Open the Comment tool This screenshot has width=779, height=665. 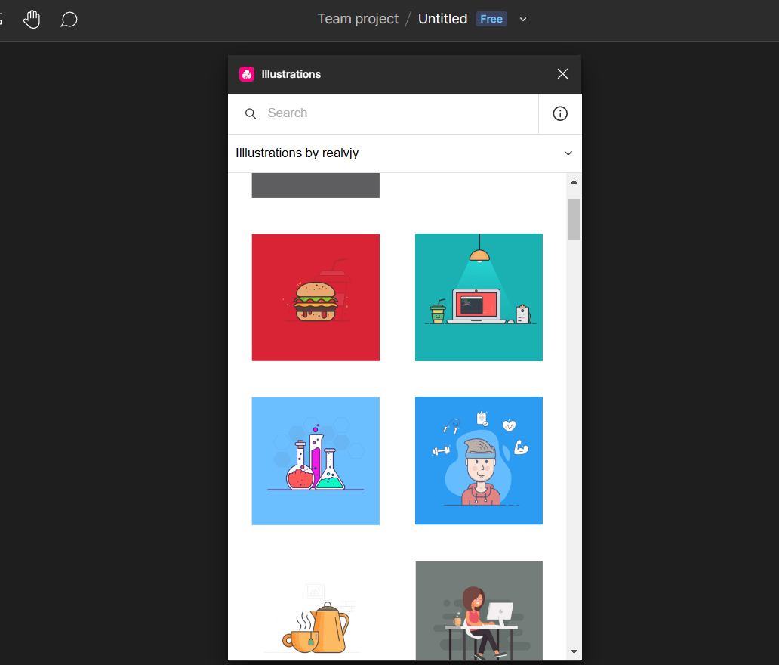69,20
